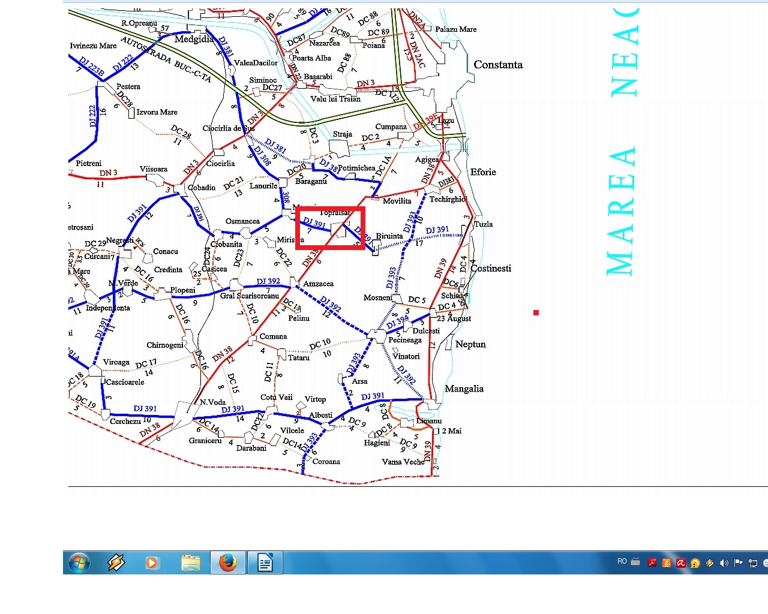This screenshot has width=768, height=614.
Task: Open the Winamp agent tray icon
Action: (709, 562)
